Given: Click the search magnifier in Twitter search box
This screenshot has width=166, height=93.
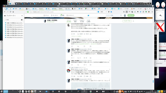Looking at the screenshot, I should pyautogui.click(x=121, y=16).
